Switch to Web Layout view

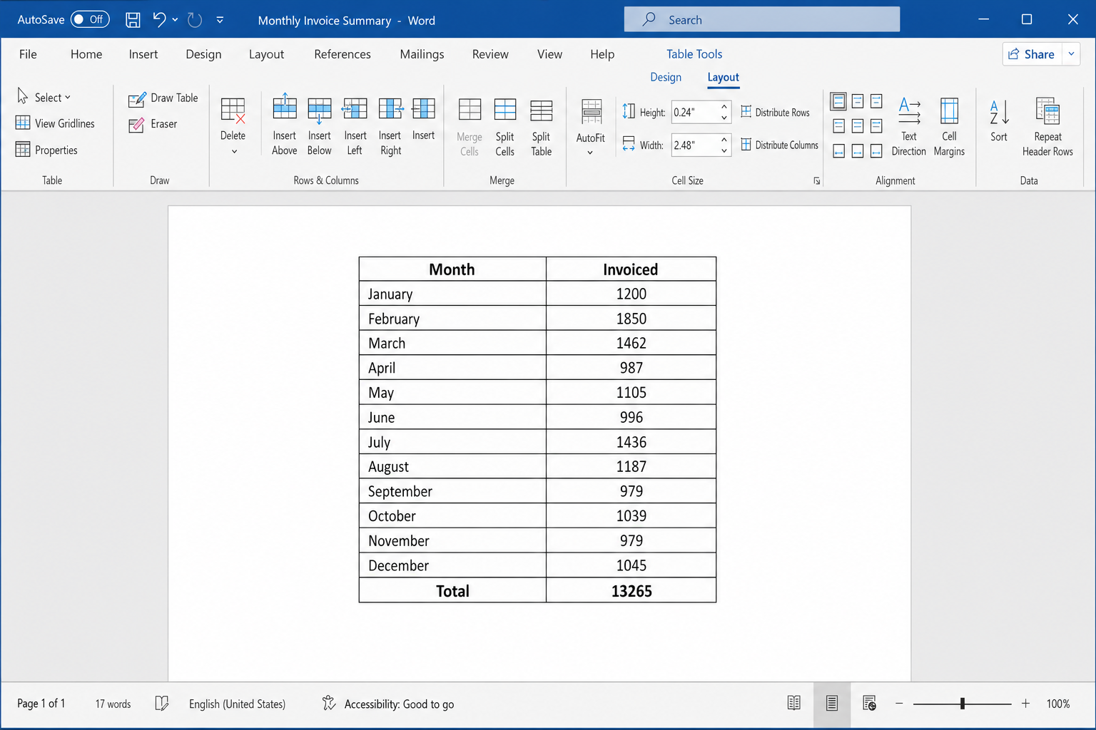click(x=869, y=704)
